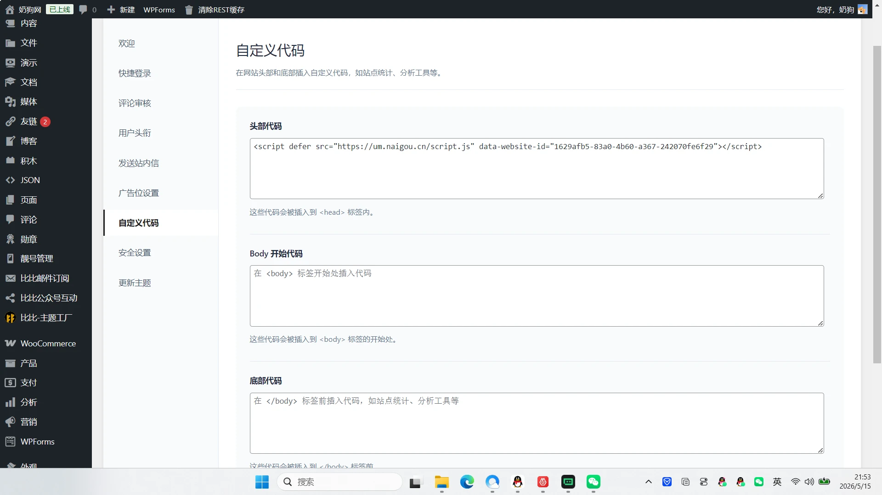The image size is (882, 495).
Task: Select the 自定义代码 settings tab
Action: 161,223
